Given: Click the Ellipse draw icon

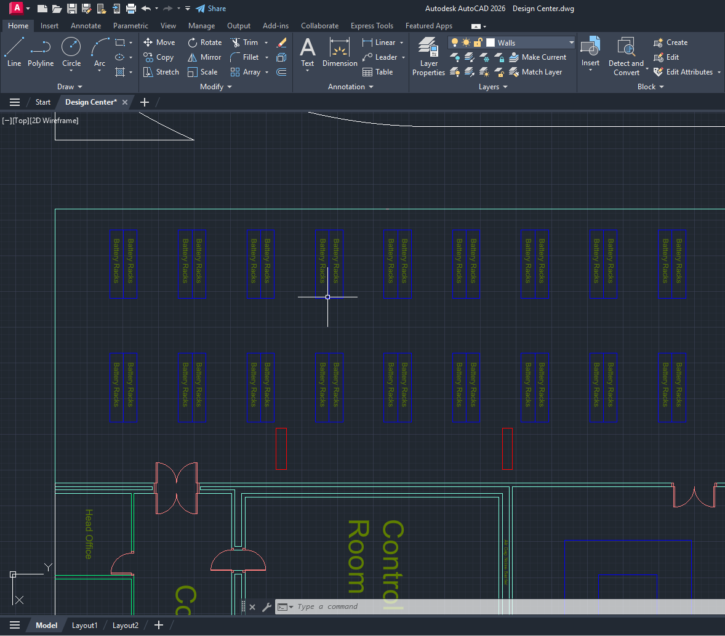Looking at the screenshot, I should coord(120,57).
